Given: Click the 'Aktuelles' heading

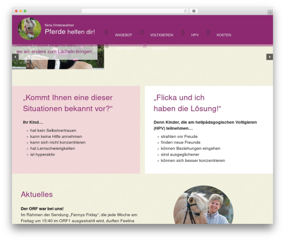Looking at the screenshot, I should click(36, 194).
